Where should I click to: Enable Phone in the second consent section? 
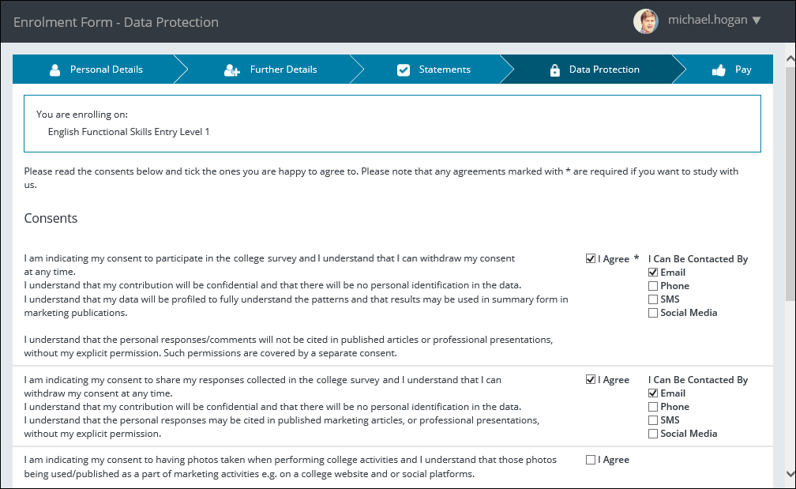[653, 406]
